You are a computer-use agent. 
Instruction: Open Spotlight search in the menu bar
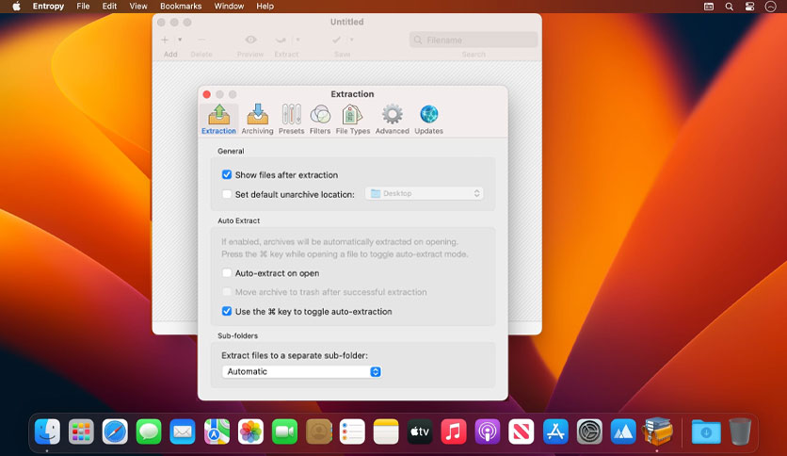(x=730, y=7)
